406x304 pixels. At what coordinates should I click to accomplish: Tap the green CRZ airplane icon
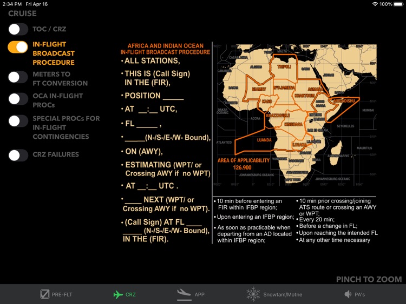click(x=118, y=294)
